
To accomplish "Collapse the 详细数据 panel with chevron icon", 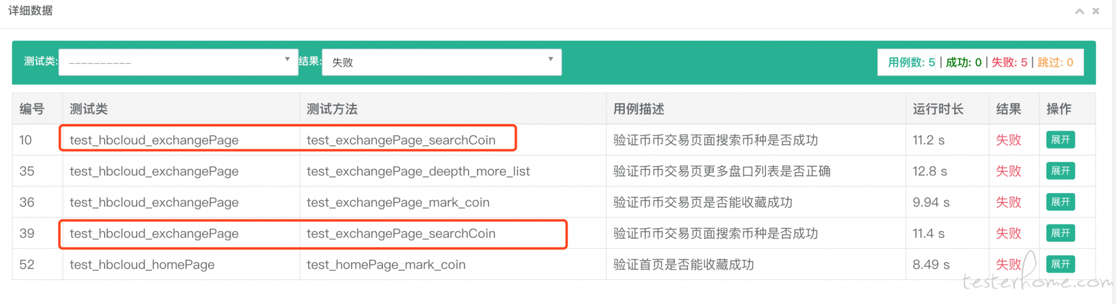I will (x=1079, y=11).
